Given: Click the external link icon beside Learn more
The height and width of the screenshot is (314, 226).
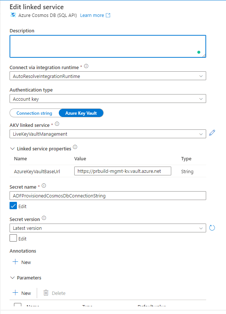Looking at the screenshot, I should click(x=108, y=15).
